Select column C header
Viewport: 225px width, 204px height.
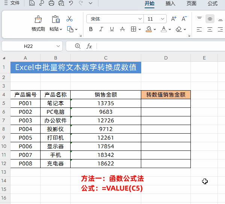pyautogui.click(x=106, y=58)
